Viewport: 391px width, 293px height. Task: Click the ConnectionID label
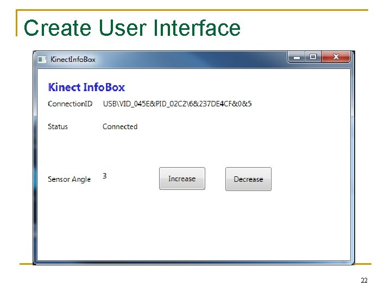point(70,104)
